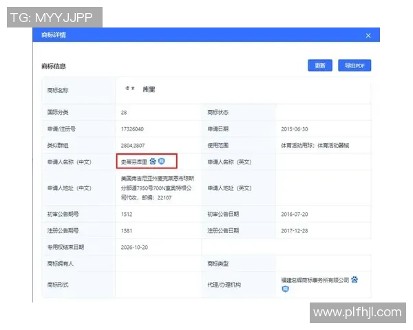
Task: Select the registration announcement date 2017-12-28
Action: 295,231
